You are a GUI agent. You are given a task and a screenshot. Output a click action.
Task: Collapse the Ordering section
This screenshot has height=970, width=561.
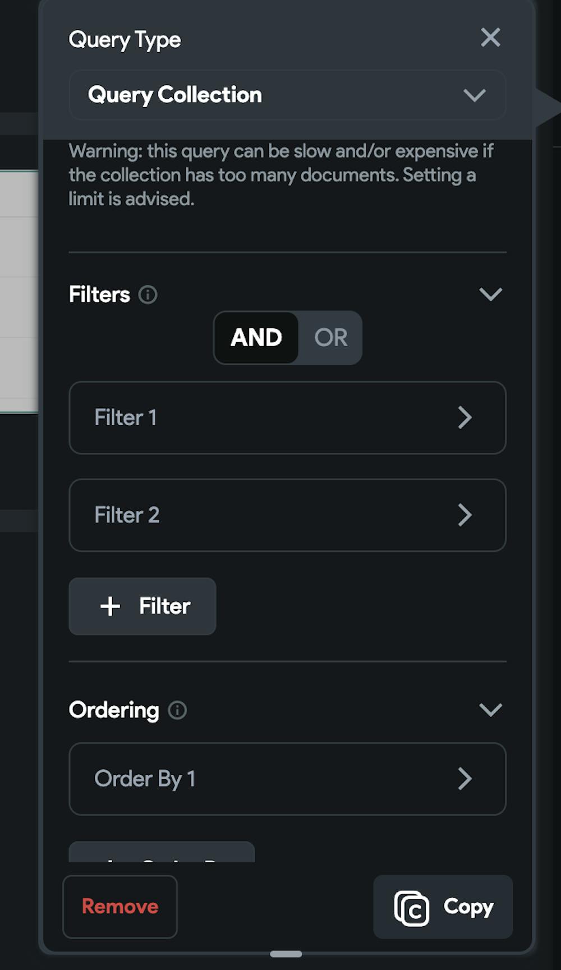point(490,710)
